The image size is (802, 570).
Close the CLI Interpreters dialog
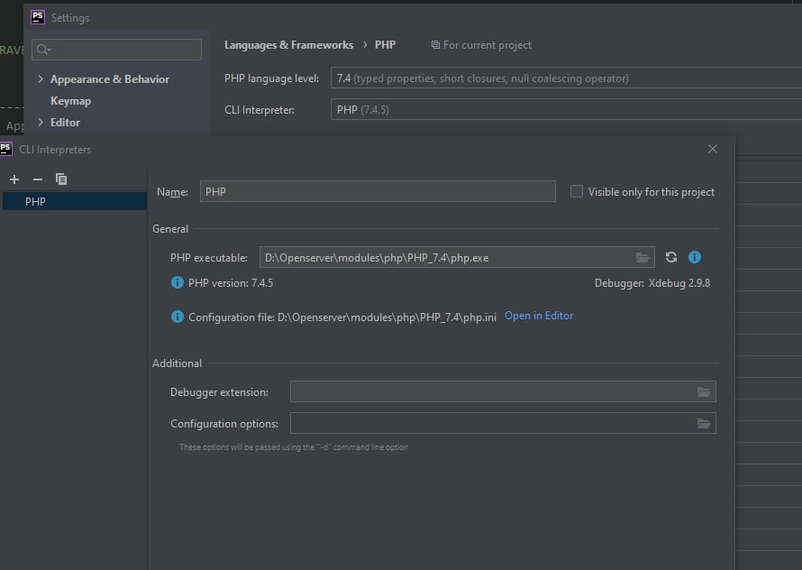coord(713,149)
